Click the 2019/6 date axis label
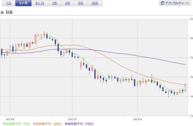Screen dimensions: 193x126 (x=137, y=119)
